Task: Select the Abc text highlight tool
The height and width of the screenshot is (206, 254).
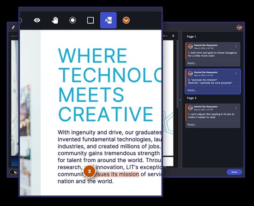Action: 109,20
